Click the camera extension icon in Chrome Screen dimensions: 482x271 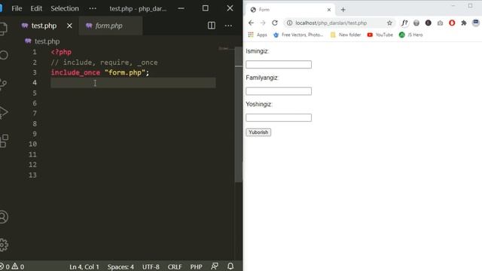(440, 23)
